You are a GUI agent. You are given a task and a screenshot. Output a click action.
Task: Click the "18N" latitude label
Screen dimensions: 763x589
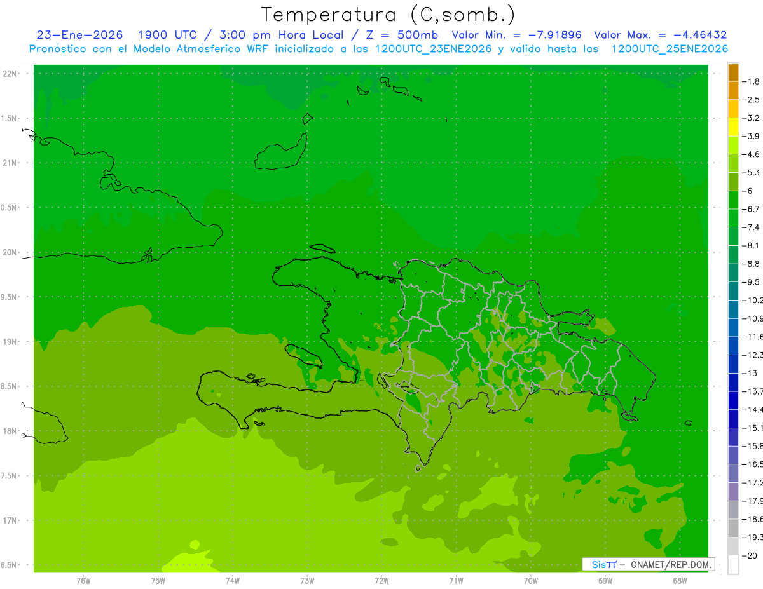click(9, 431)
